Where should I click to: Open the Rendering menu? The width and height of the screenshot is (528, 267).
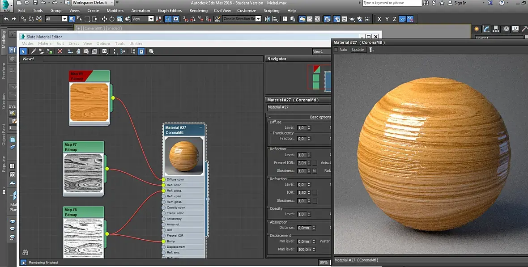click(x=198, y=10)
